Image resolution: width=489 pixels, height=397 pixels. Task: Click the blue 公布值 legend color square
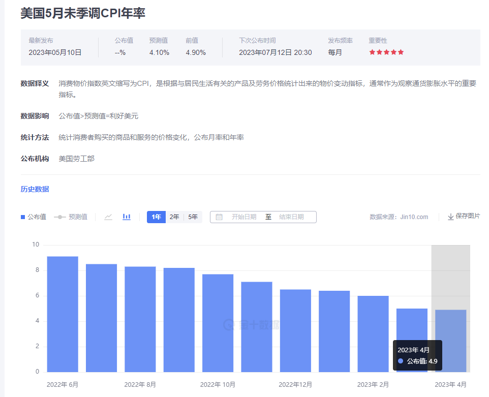pos(23,217)
